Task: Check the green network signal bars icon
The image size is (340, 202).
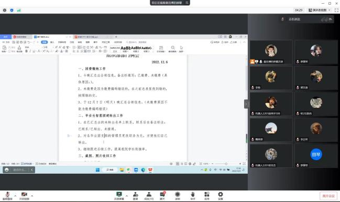Action: [19, 10]
